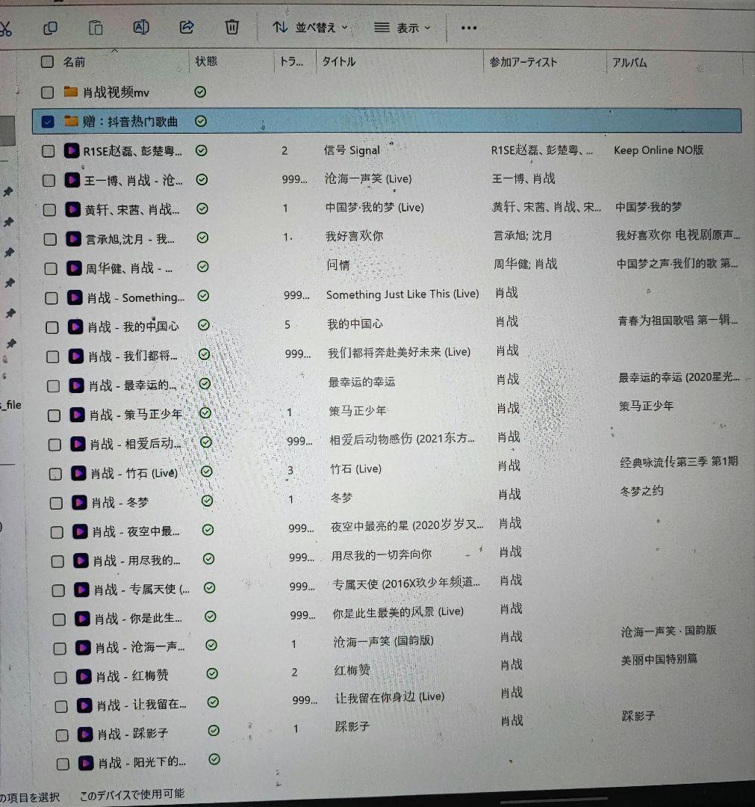Expand the 表示 view dropdown
755x807 pixels.
(x=403, y=28)
